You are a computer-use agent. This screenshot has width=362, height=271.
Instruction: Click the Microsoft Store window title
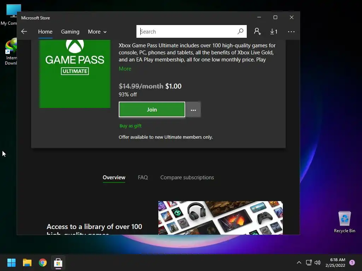pyautogui.click(x=36, y=18)
